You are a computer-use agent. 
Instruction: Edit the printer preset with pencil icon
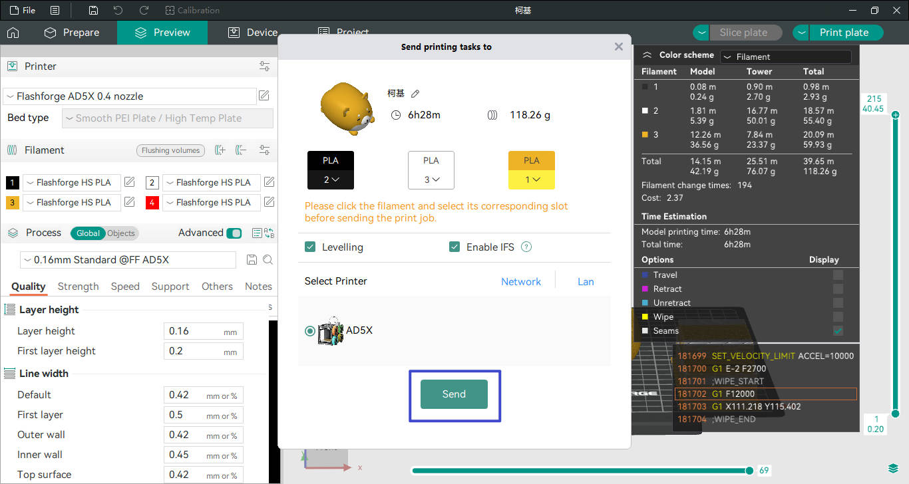264,96
